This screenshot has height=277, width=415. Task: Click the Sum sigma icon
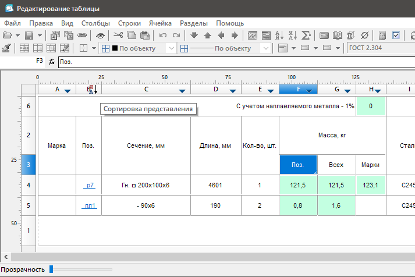306,35
